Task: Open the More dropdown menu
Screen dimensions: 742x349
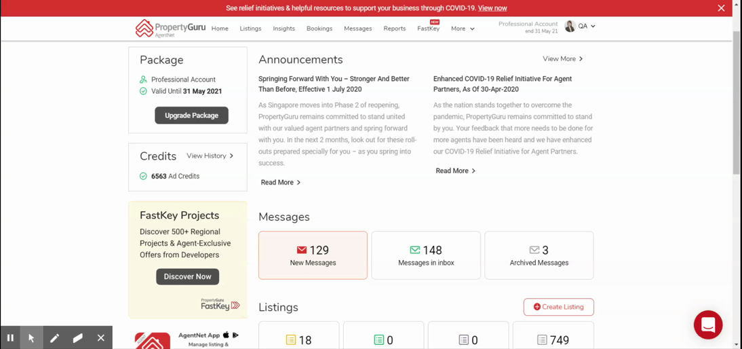Action: [463, 29]
